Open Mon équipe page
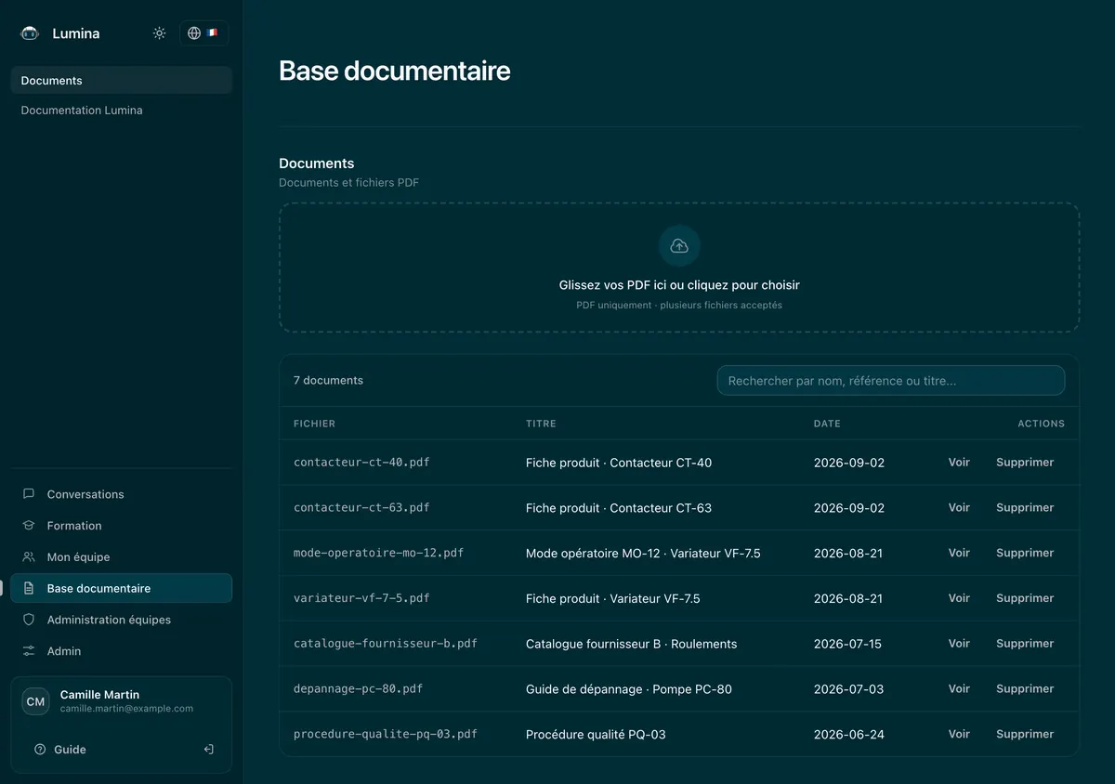The width and height of the screenshot is (1115, 784). click(x=122, y=557)
